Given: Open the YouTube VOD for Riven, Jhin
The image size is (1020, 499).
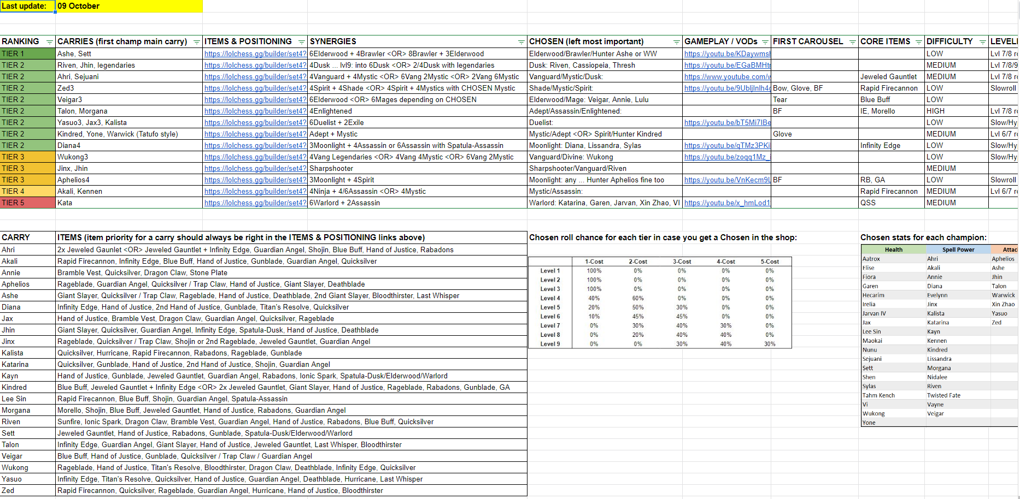Looking at the screenshot, I should 727,65.
